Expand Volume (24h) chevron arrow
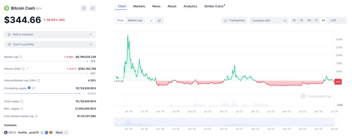The height and width of the screenshot is (139, 352). click(x=27, y=68)
